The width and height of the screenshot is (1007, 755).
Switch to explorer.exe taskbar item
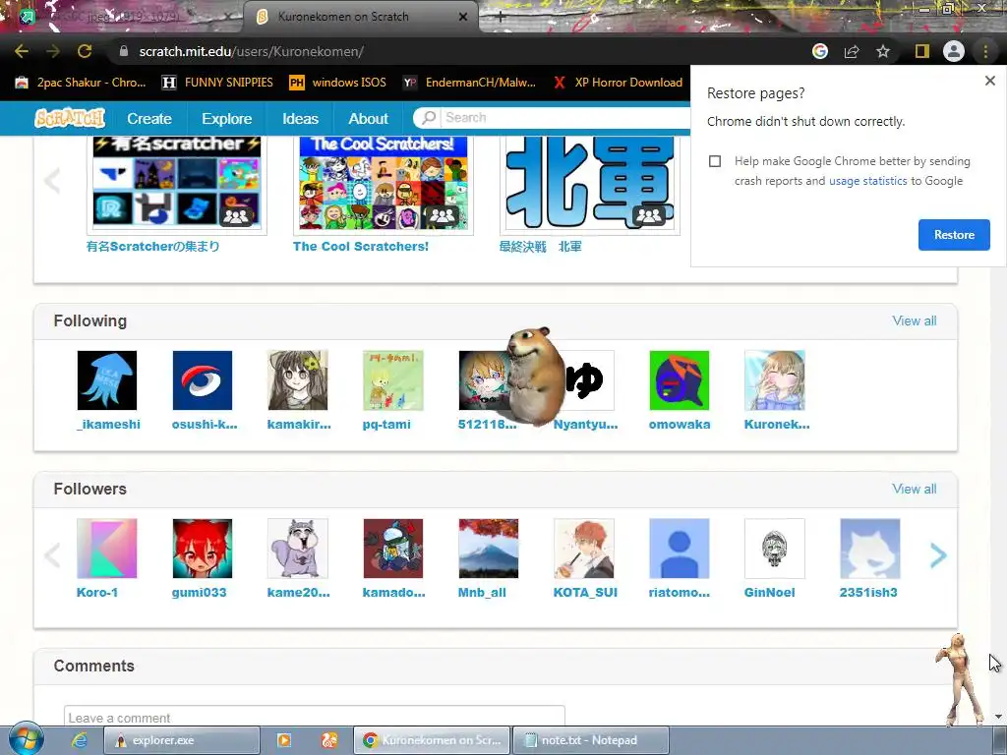[x=182, y=740]
